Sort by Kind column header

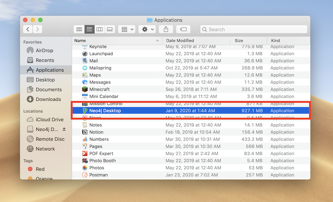point(288,41)
